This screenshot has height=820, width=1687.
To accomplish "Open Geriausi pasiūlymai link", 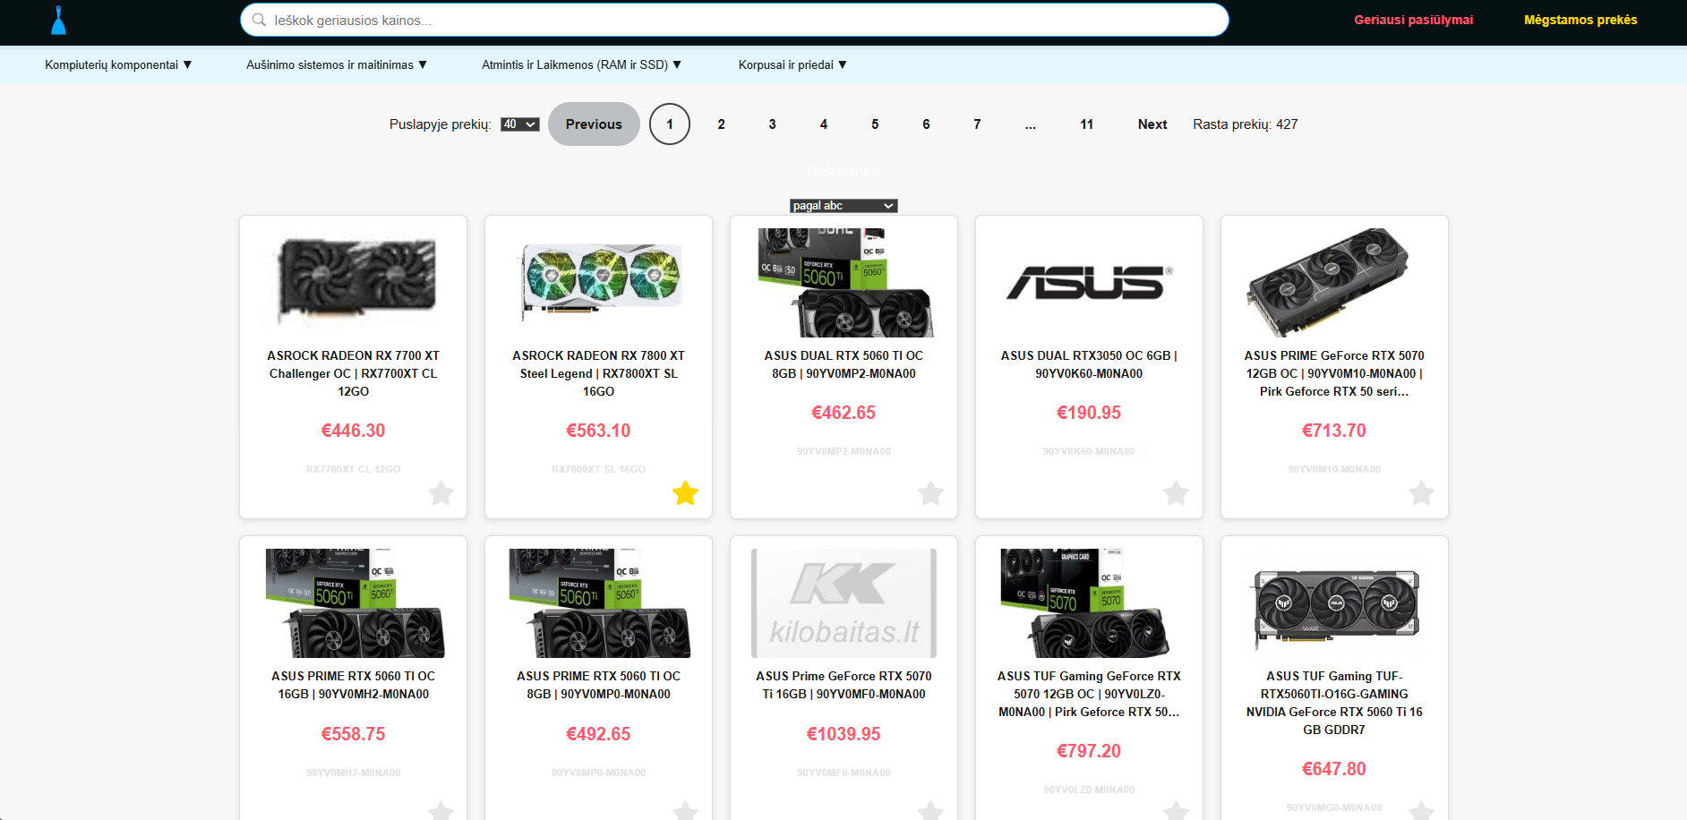I will point(1413,20).
